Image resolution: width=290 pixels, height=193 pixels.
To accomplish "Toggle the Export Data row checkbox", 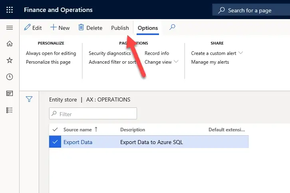I will [55, 142].
